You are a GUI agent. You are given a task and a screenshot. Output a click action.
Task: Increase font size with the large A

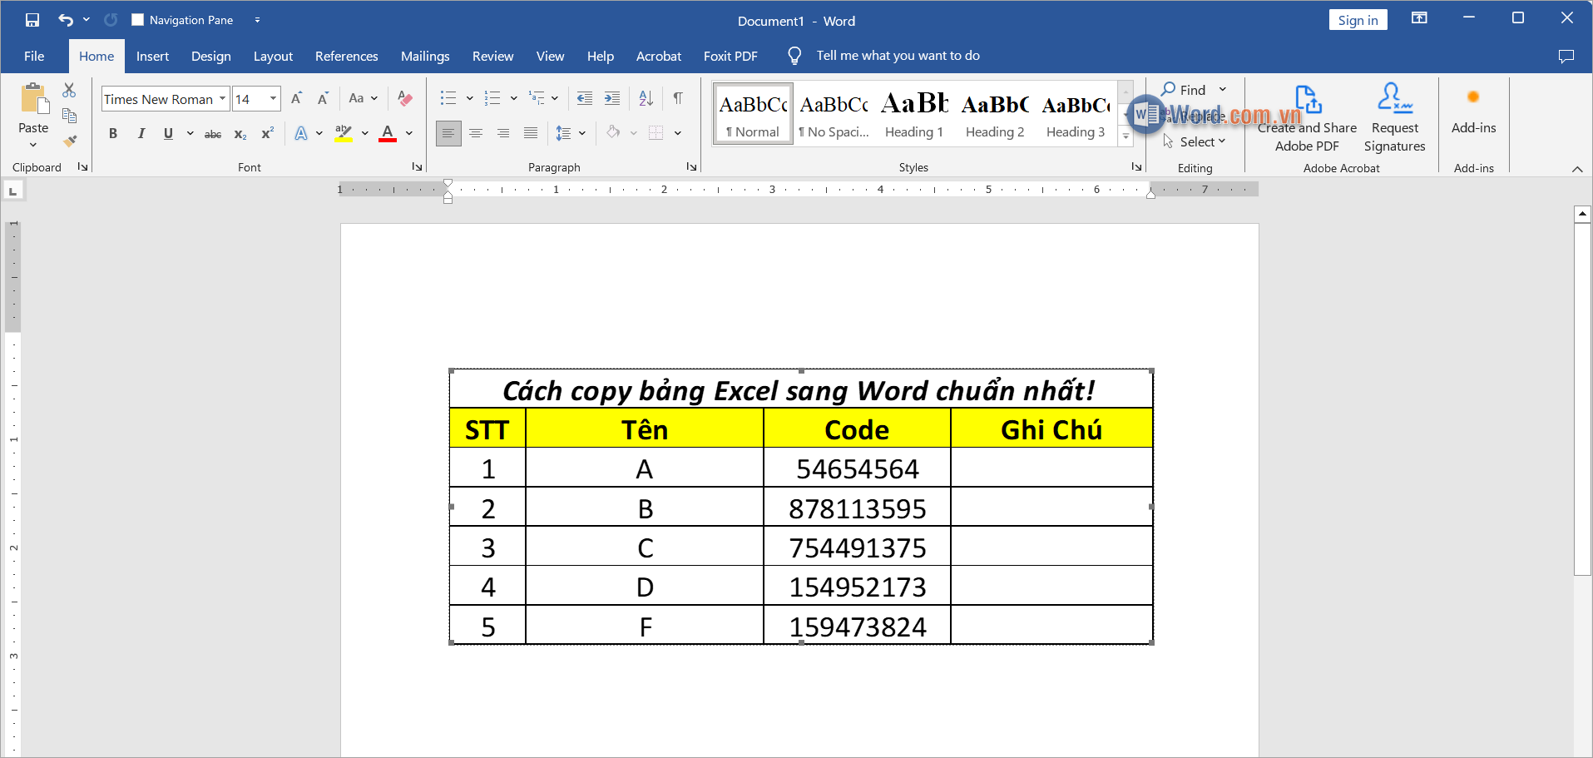[x=296, y=98]
